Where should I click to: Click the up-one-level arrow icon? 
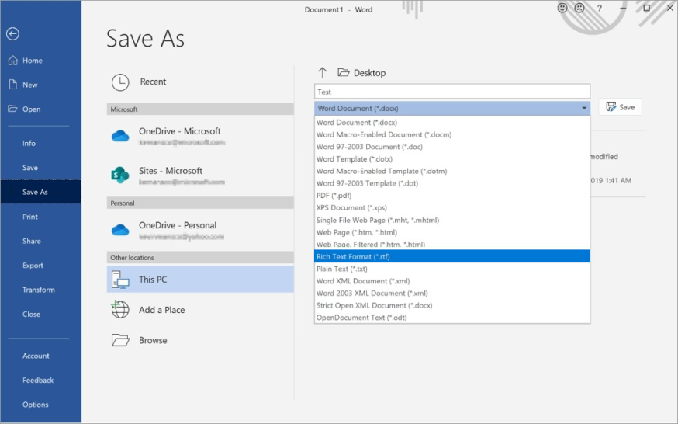click(x=323, y=73)
